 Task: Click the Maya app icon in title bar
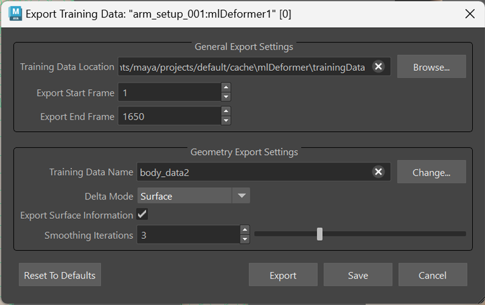pyautogui.click(x=13, y=14)
